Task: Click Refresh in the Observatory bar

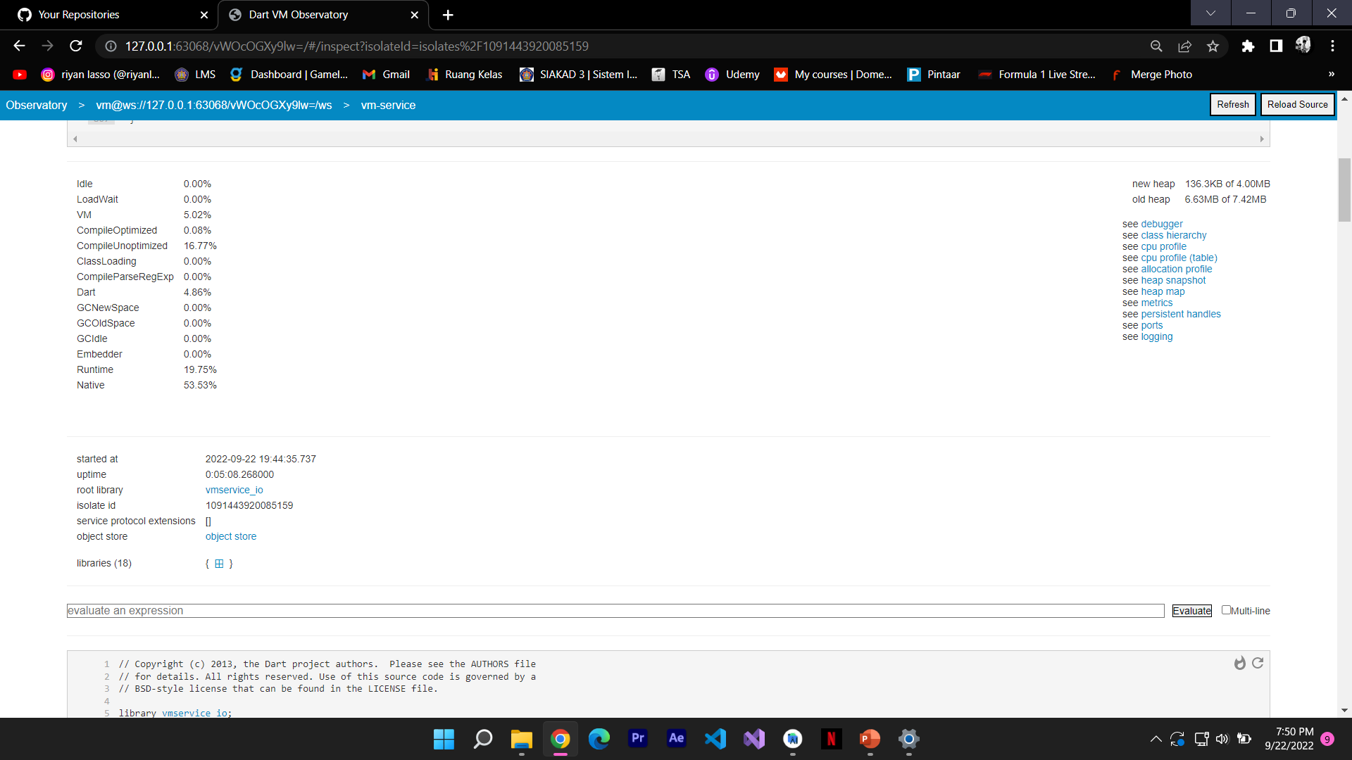Action: click(x=1232, y=104)
